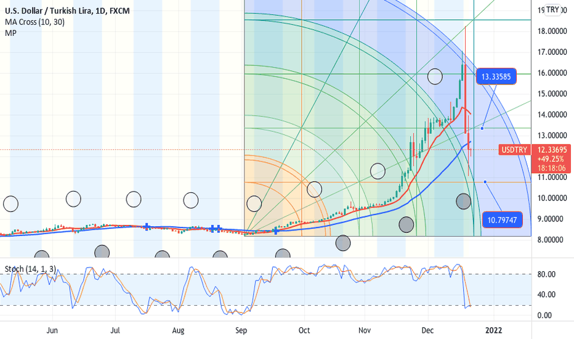The height and width of the screenshot is (339, 574).
Task: Click the 12.33695 current price label
Action: point(552,150)
